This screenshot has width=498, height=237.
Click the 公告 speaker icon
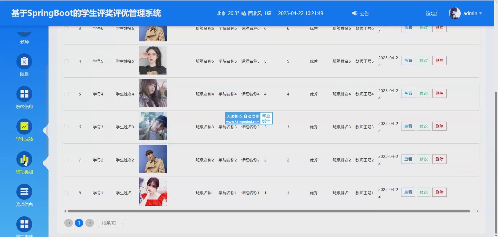click(355, 13)
